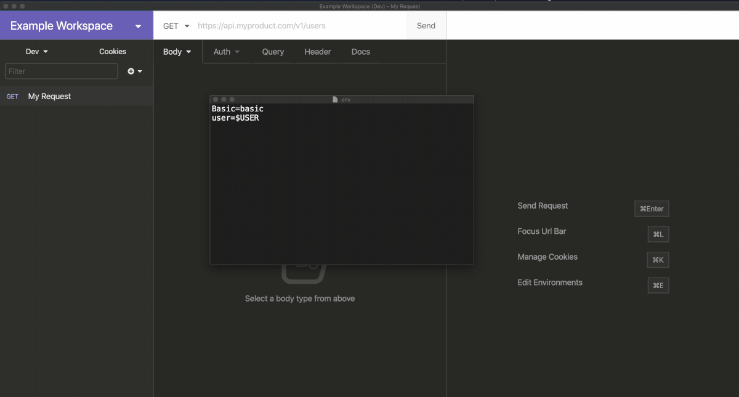Focus the request URL input field
The height and width of the screenshot is (397, 739).
click(x=300, y=26)
